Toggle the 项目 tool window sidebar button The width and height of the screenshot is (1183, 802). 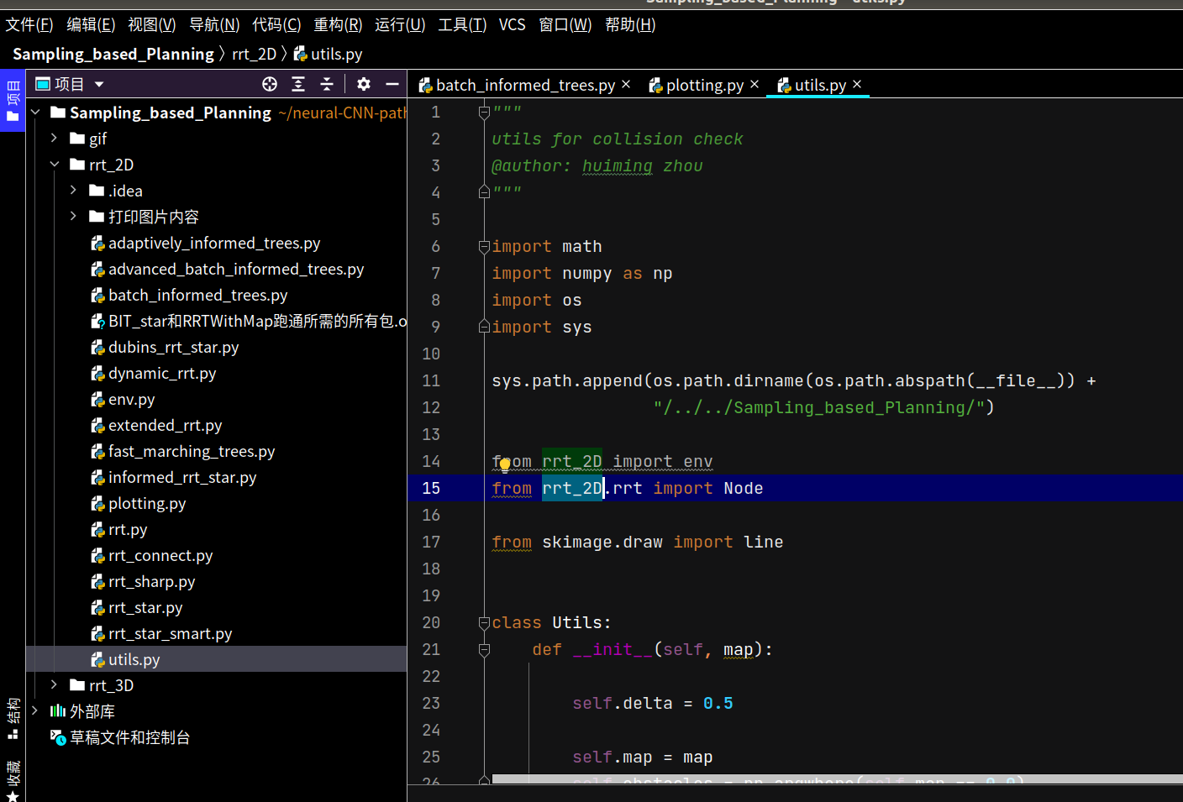13,102
